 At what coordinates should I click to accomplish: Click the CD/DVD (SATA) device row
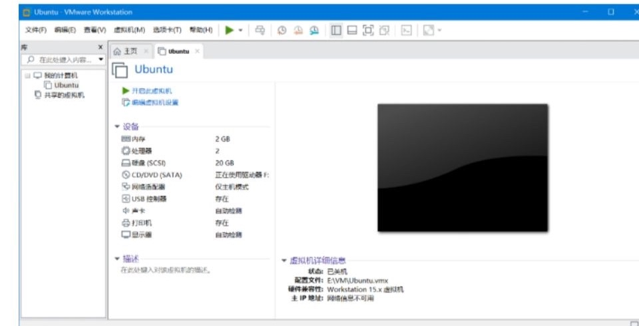tap(195, 175)
